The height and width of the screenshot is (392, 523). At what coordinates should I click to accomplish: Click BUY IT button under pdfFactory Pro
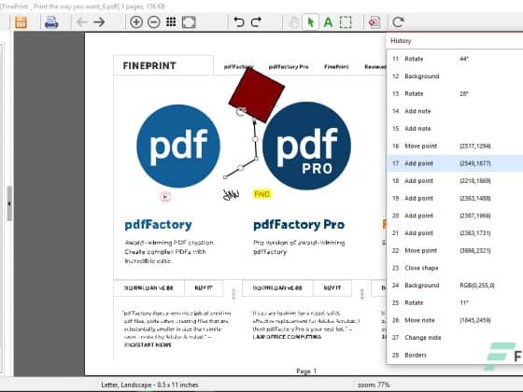click(332, 288)
